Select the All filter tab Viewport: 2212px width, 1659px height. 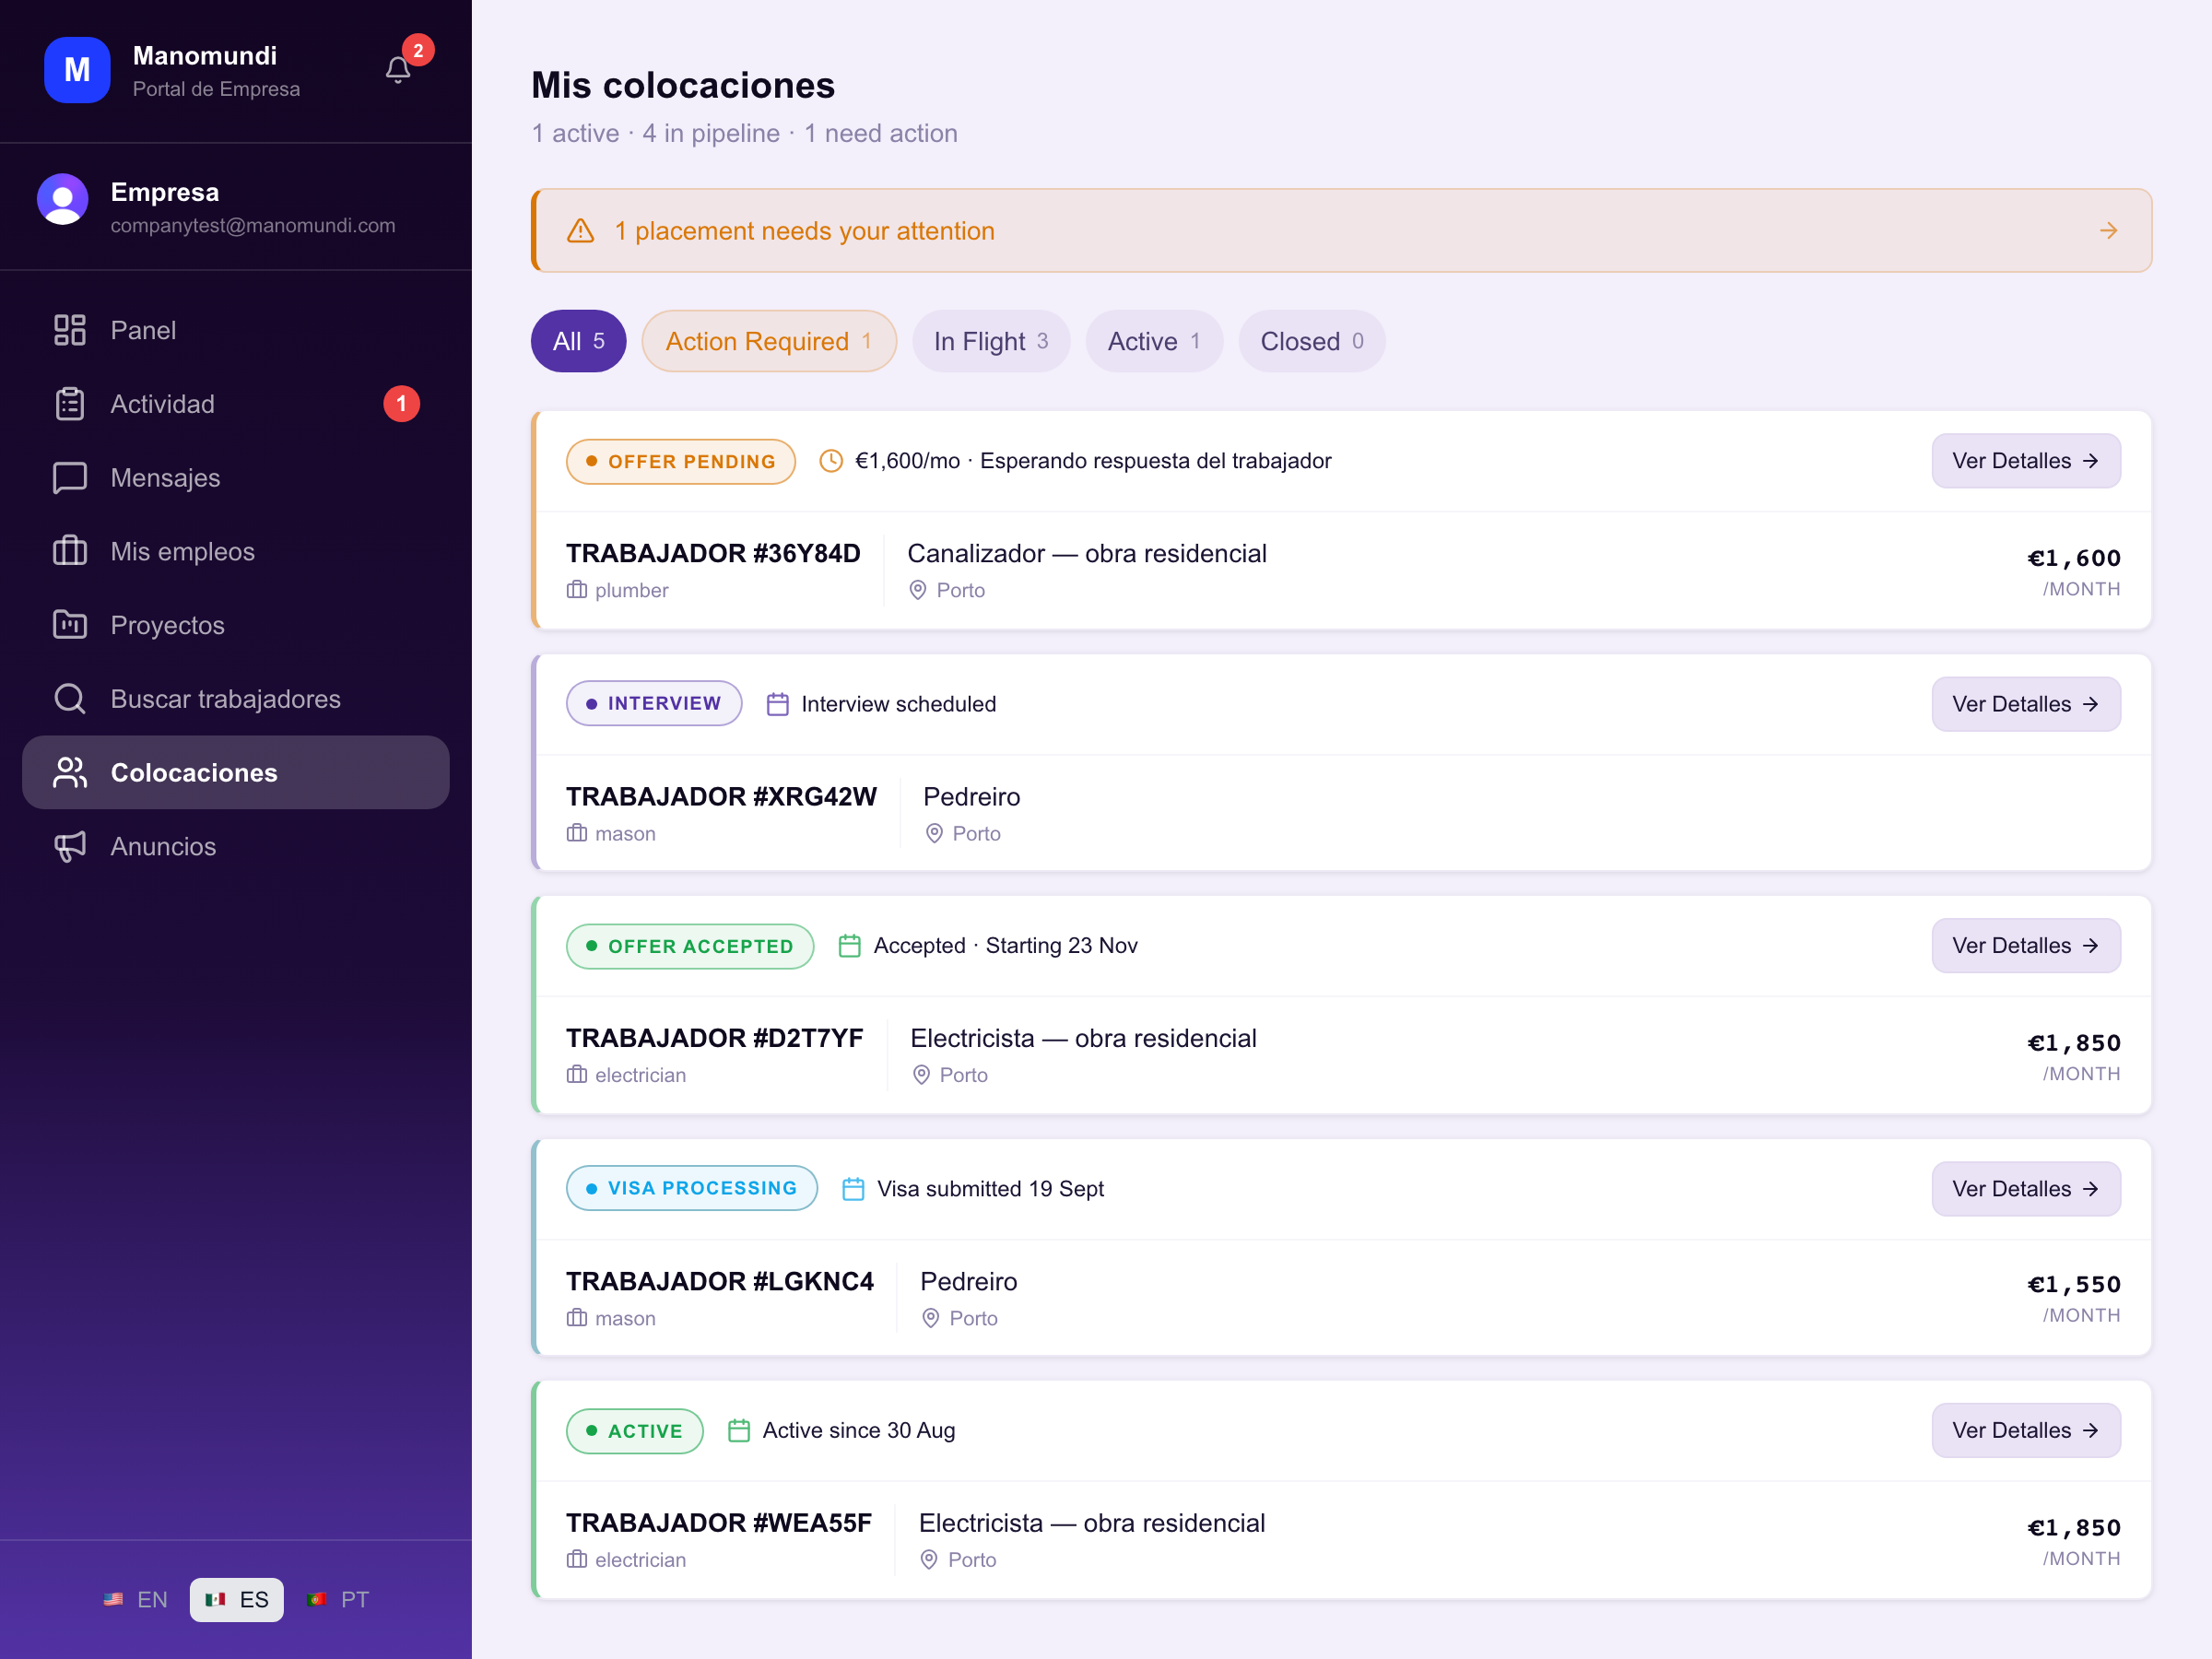pos(579,341)
